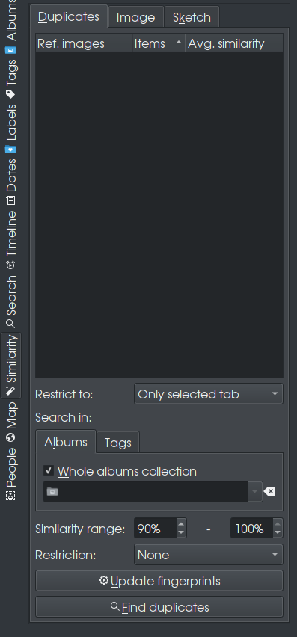
Task: Click Update fingerprints button
Action: (x=159, y=581)
